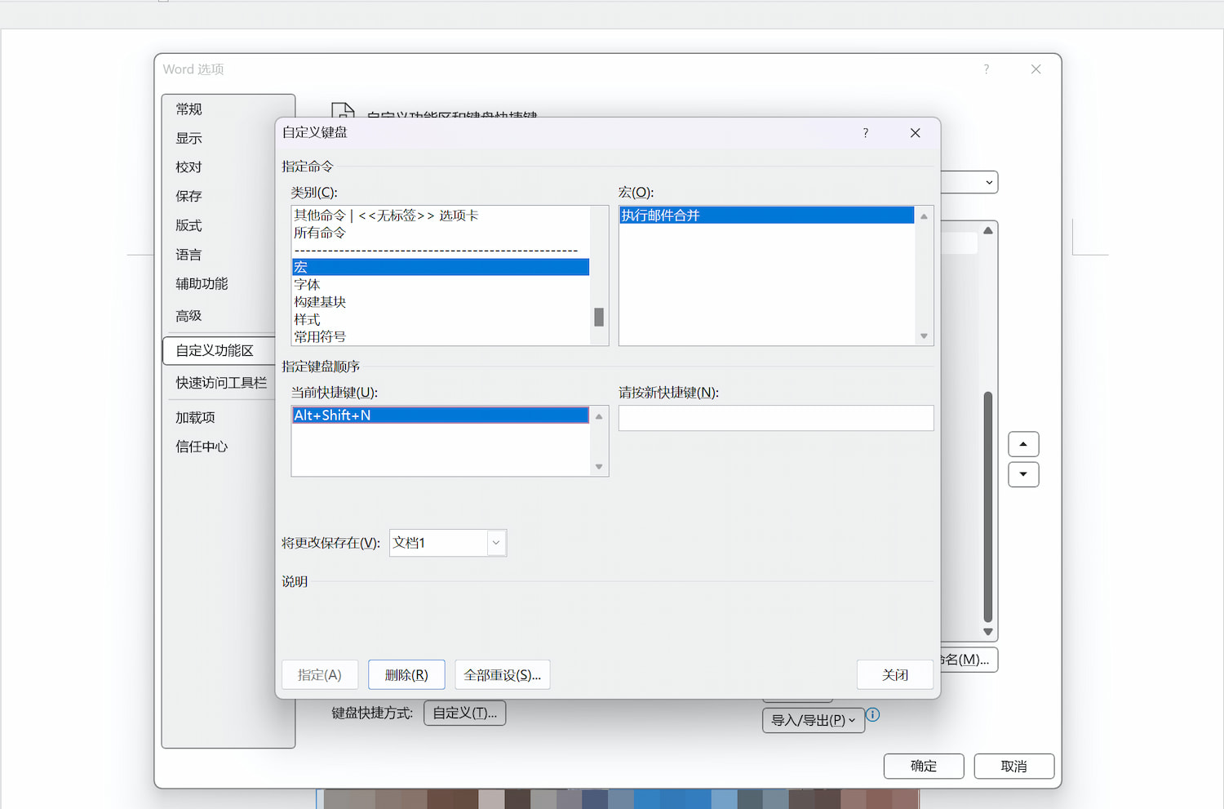The height and width of the screenshot is (809, 1224).
Task: Click the 自定义(T)... keyboard shortcuts button
Action: click(465, 713)
